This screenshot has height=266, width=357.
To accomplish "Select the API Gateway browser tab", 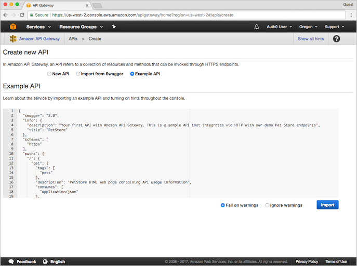I will (x=57, y=6).
